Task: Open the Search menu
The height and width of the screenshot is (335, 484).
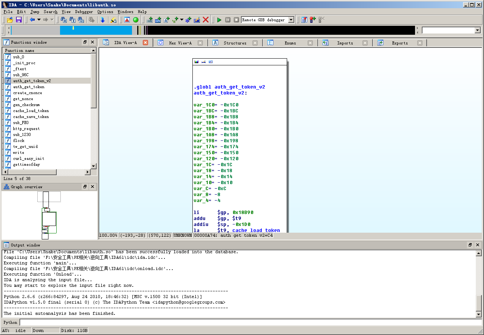Action: click(x=50, y=12)
